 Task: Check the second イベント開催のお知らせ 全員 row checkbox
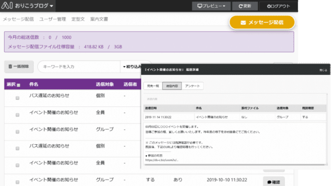[x=18, y=165]
